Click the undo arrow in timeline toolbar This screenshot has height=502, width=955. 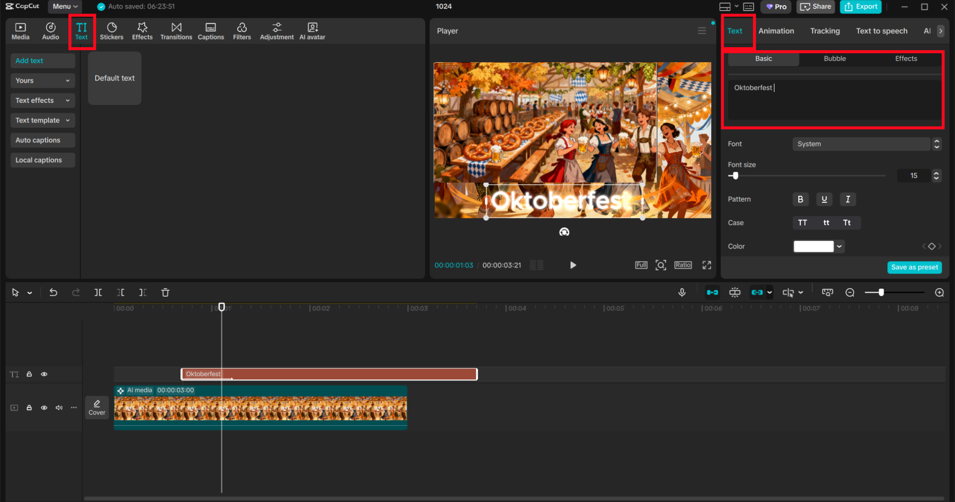pos(53,292)
